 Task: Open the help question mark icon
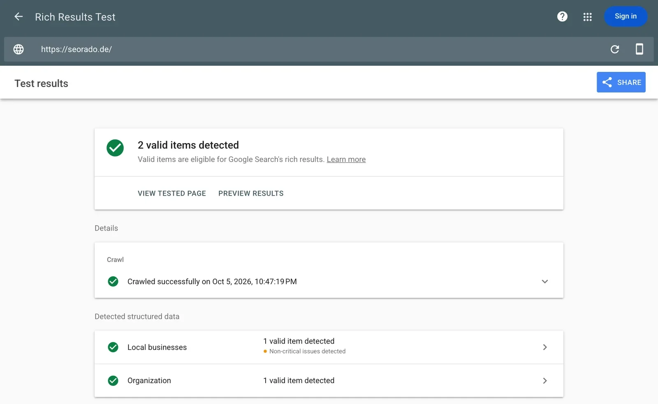(562, 16)
